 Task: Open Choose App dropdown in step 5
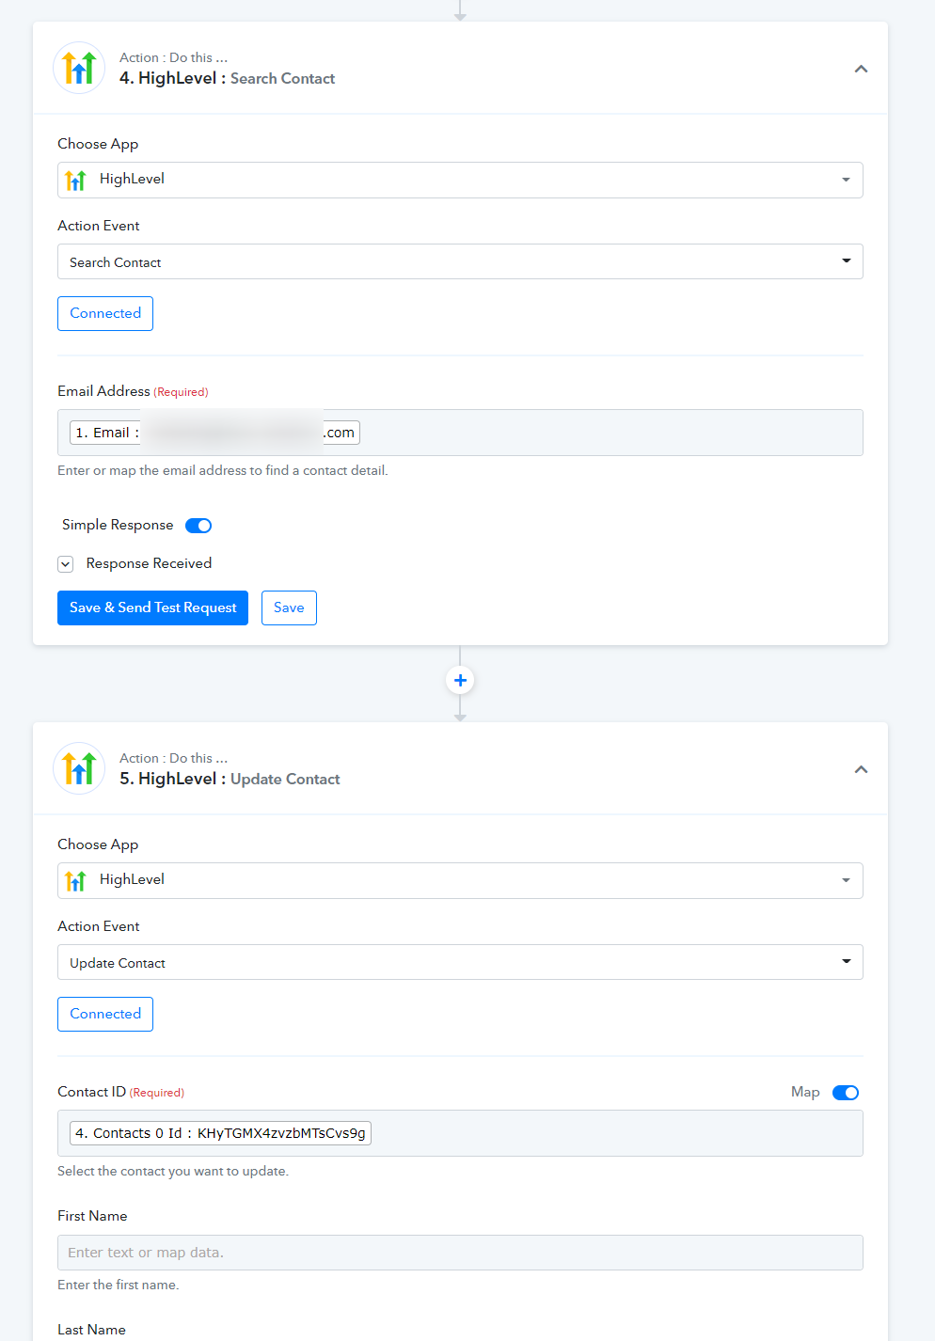pyautogui.click(x=460, y=880)
